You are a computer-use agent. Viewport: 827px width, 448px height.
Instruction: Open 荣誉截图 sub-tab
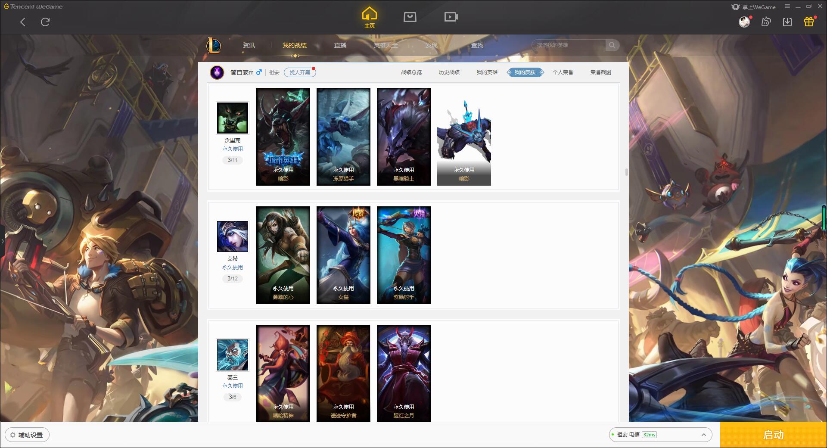(601, 72)
